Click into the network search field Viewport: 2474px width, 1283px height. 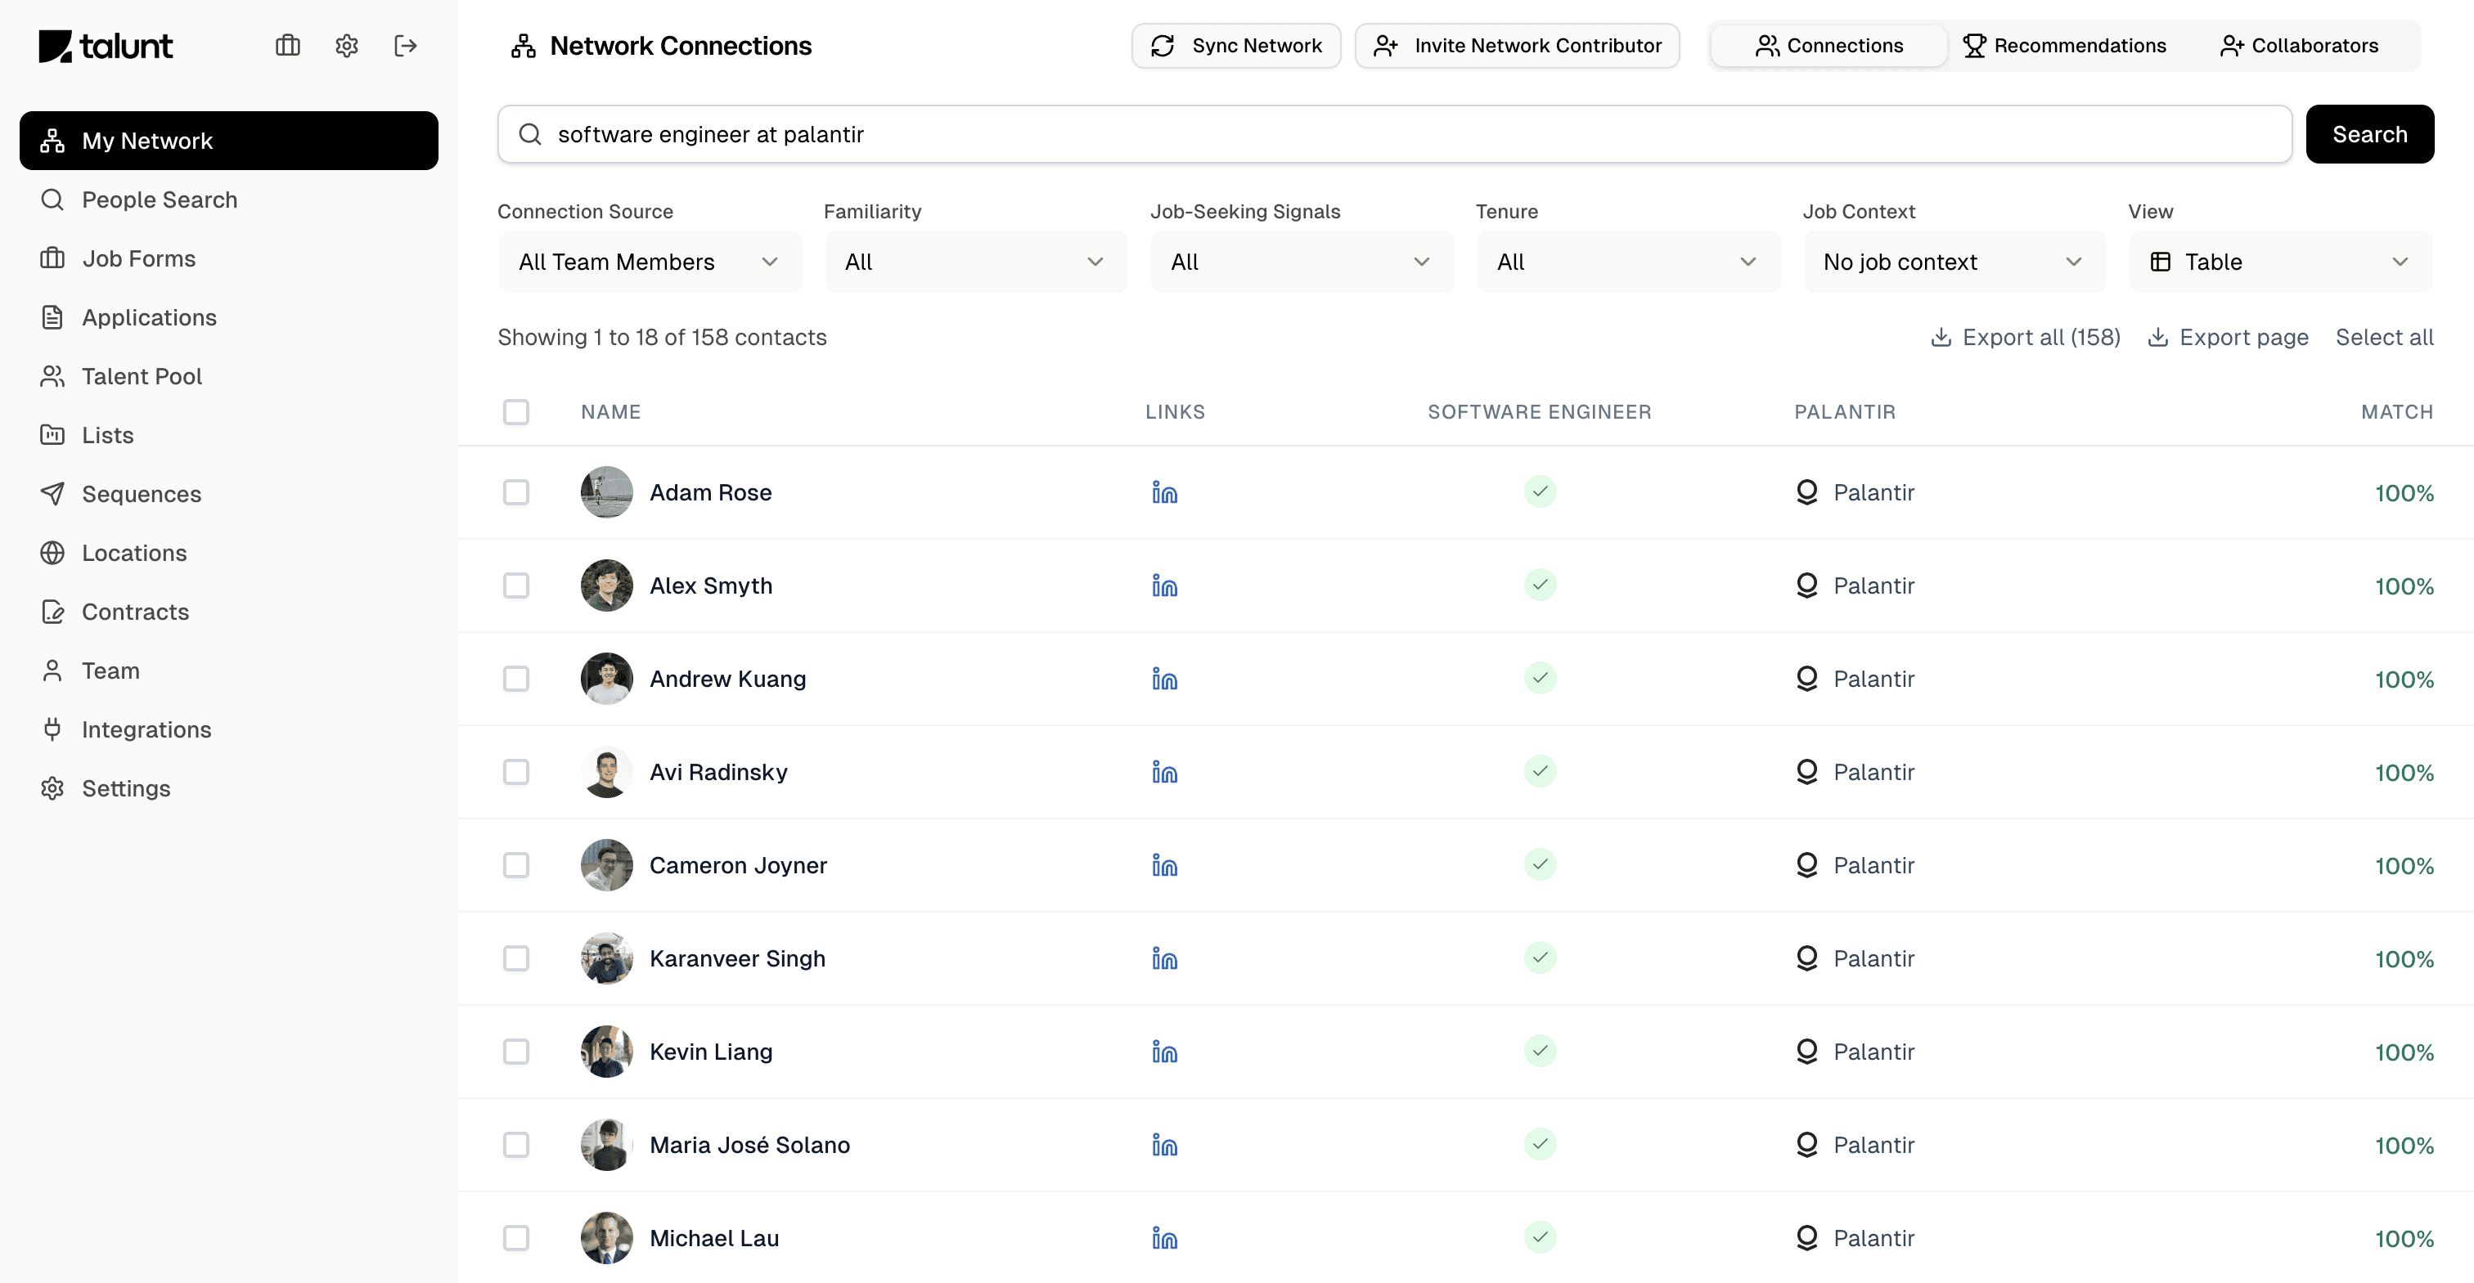(x=1392, y=134)
